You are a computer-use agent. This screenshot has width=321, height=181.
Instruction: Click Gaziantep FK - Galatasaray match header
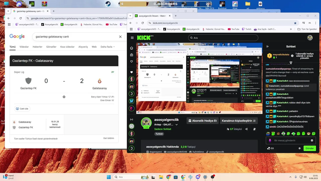pyautogui.click(x=64, y=61)
